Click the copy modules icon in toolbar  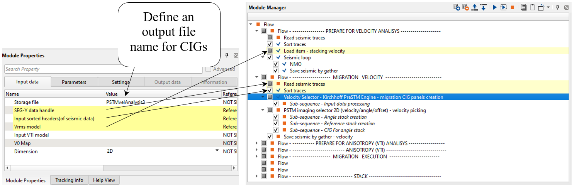[523, 7]
